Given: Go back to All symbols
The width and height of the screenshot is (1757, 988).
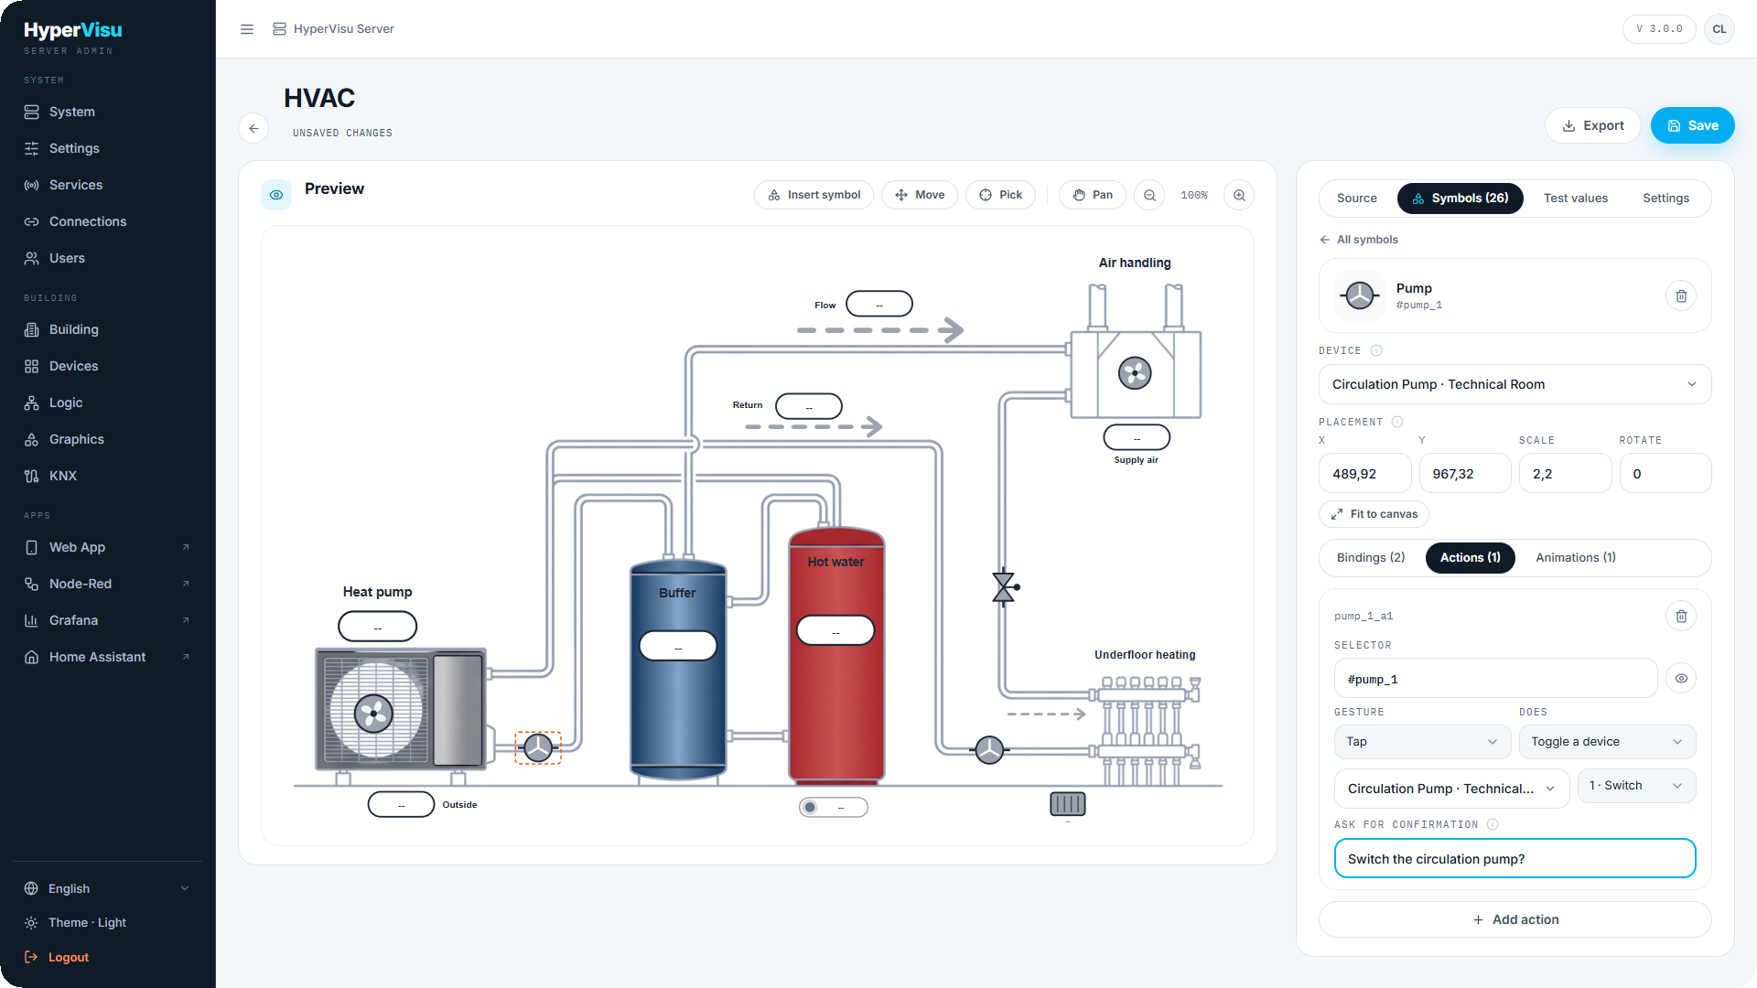Looking at the screenshot, I should tap(1358, 240).
